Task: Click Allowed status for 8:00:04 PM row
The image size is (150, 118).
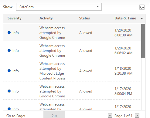Action: pyautogui.click(x=86, y=91)
